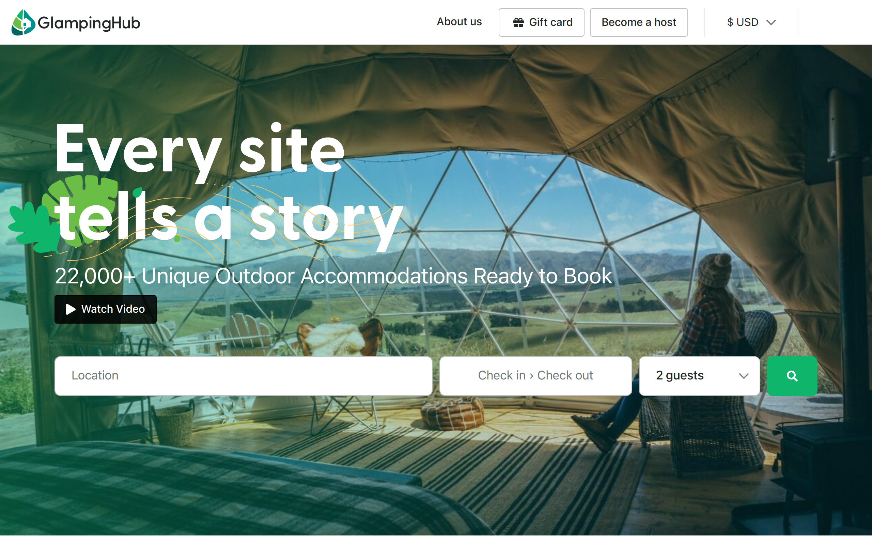The image size is (872, 545).
Task: Click the guests selector chevron arrow
Action: (744, 376)
